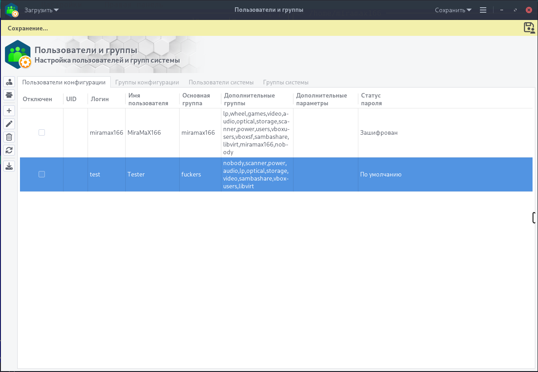
Task: Toggle disabled checkbox for miramax166
Action: (x=42, y=132)
